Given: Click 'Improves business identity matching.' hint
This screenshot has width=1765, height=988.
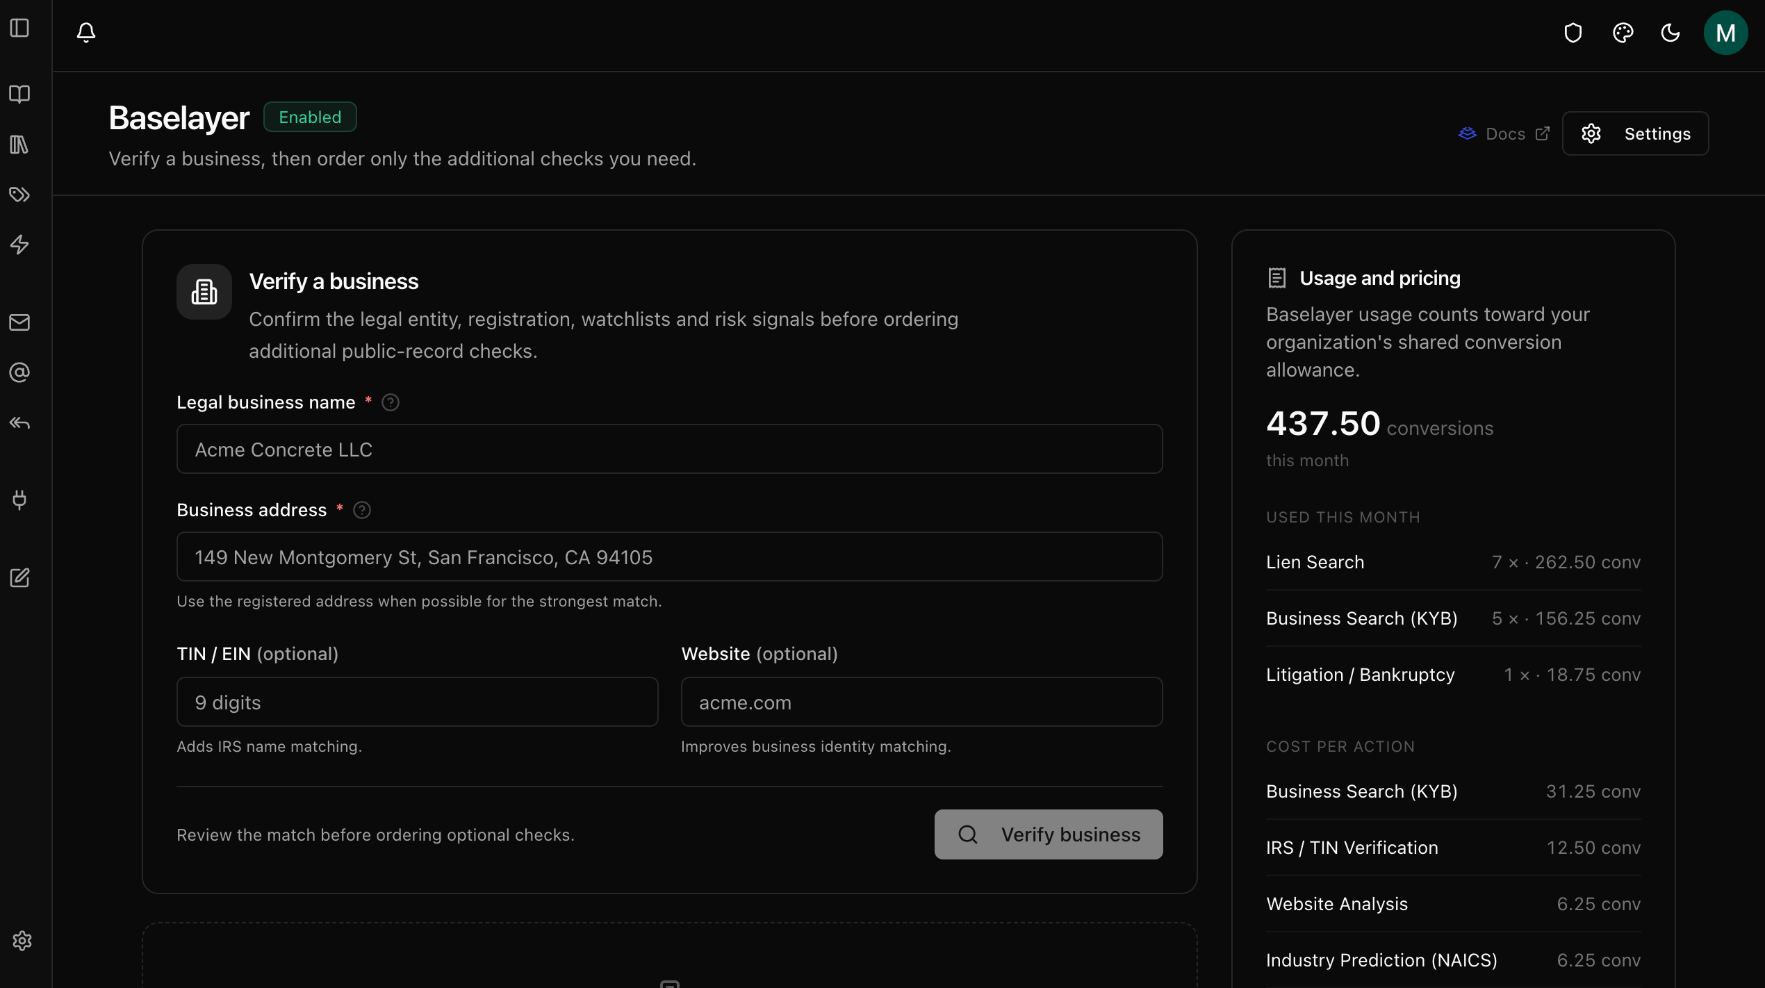Looking at the screenshot, I should (x=816, y=746).
